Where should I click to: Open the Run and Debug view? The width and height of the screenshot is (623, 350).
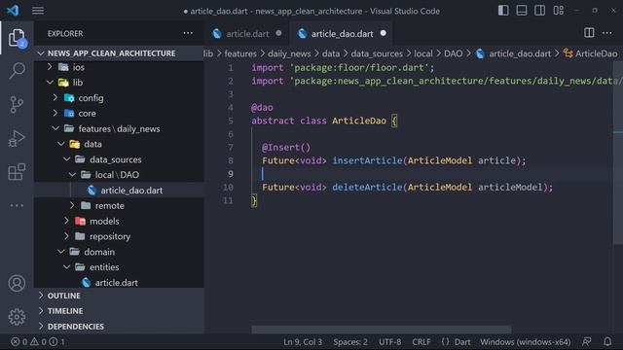(17, 138)
